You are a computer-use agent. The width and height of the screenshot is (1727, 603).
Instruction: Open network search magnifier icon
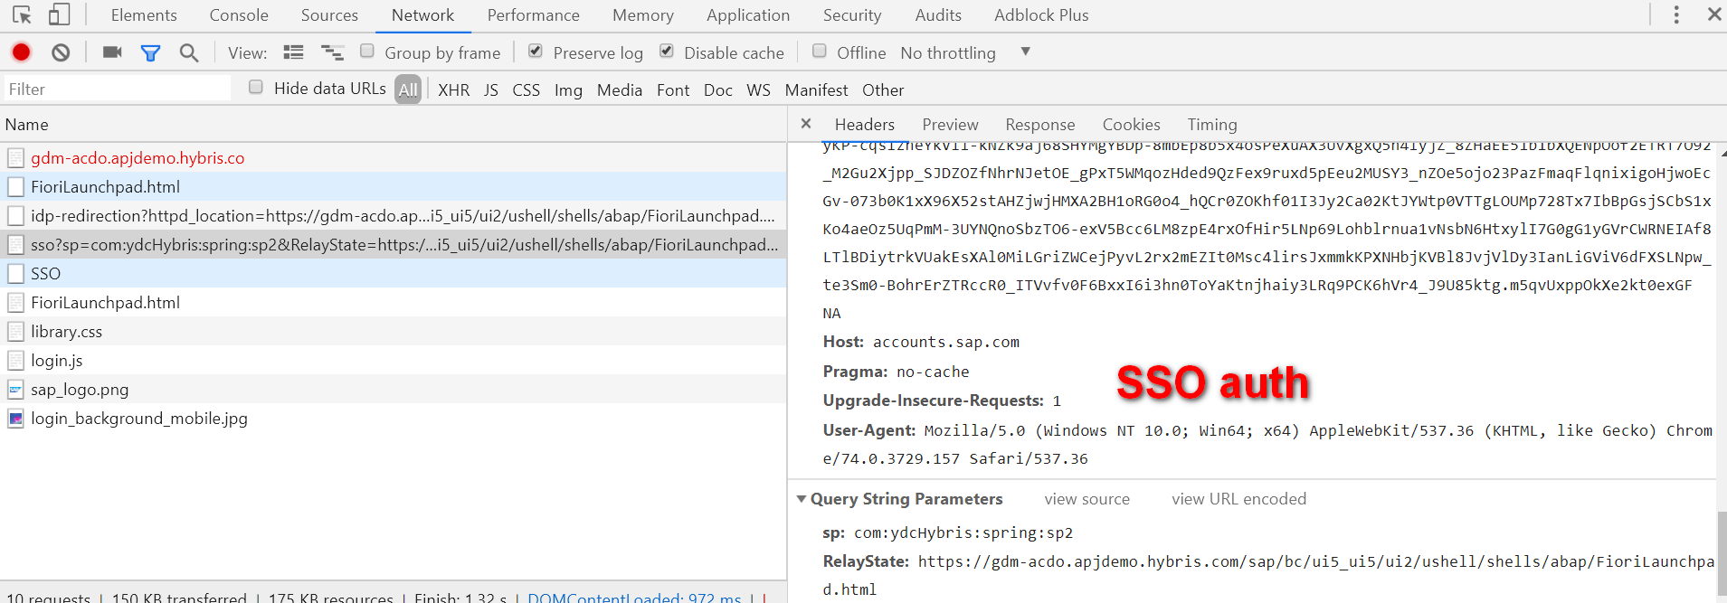coord(189,53)
